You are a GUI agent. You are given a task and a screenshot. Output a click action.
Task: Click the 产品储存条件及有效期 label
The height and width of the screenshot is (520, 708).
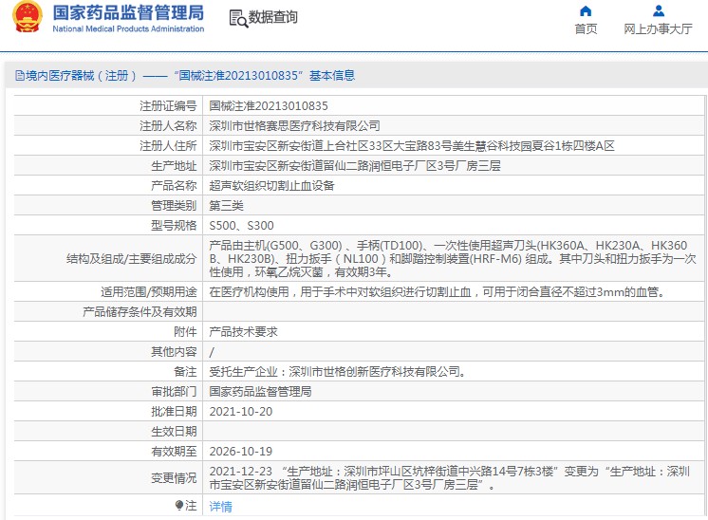click(x=140, y=312)
